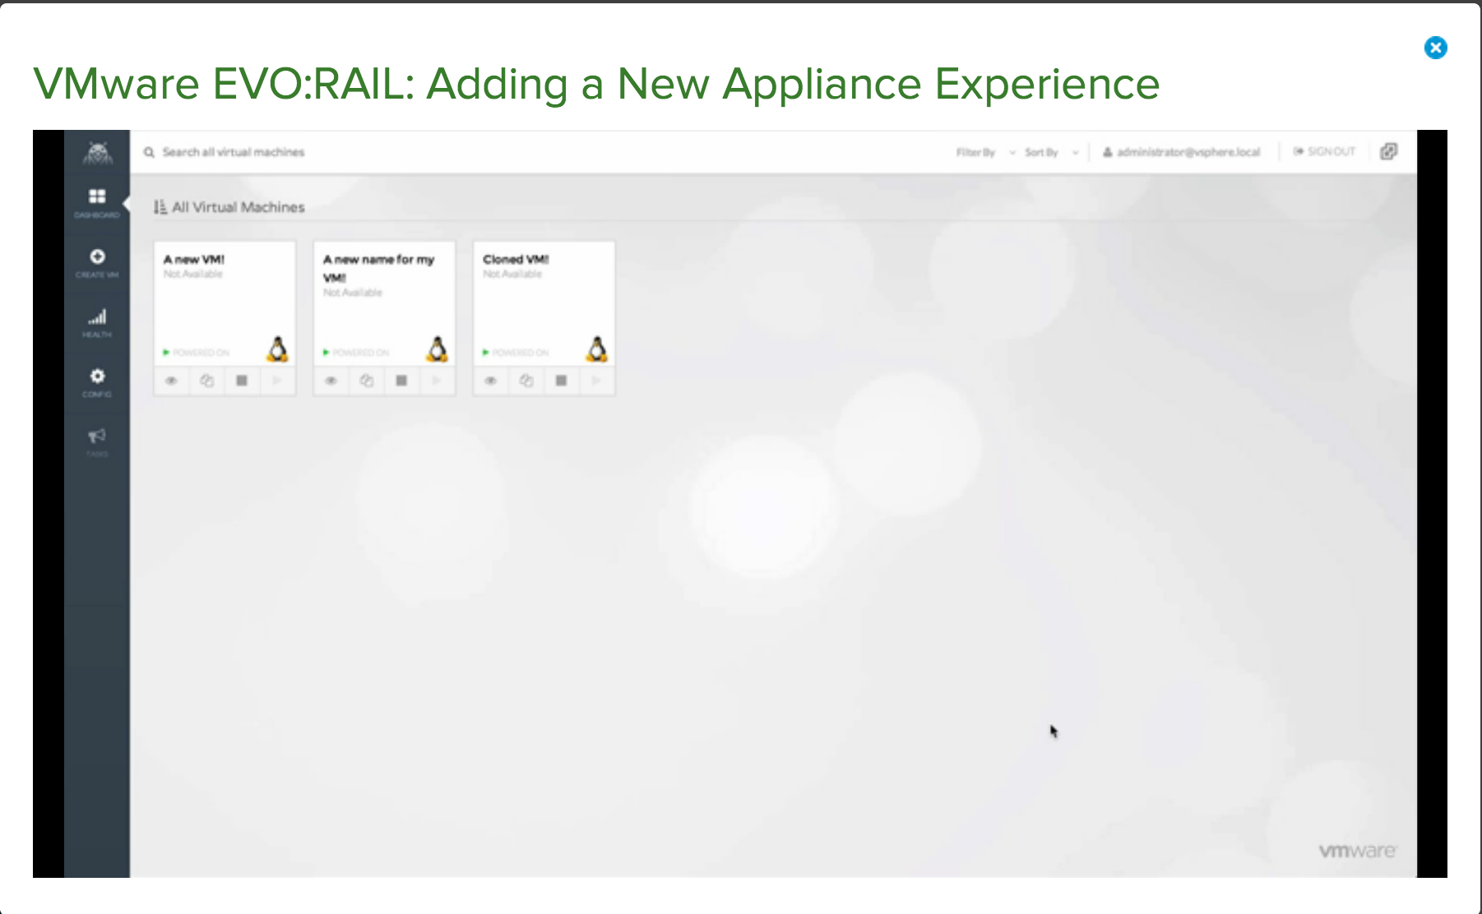The height and width of the screenshot is (914, 1482).
Task: Clone 'A new name for my VM!' via copy icon
Action: click(367, 381)
